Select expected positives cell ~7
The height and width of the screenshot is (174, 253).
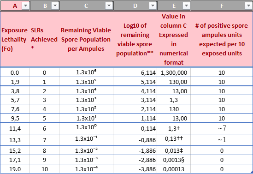[x=222, y=129]
